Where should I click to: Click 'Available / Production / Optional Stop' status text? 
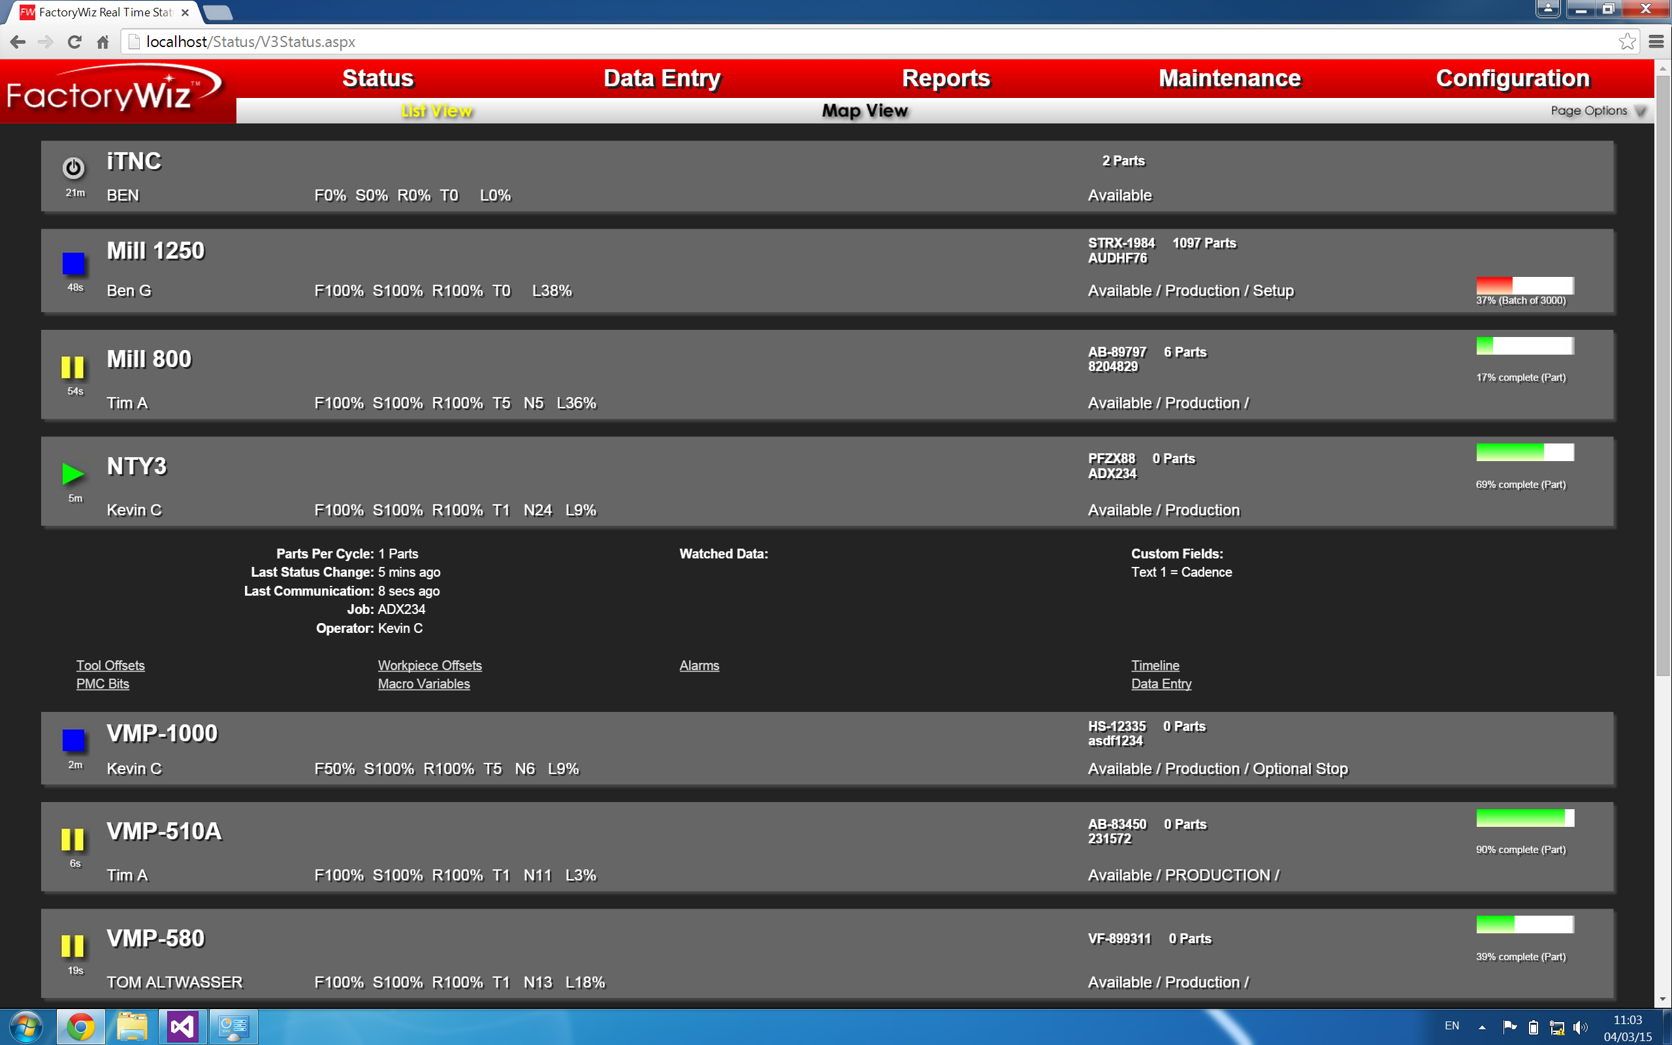(x=1218, y=769)
